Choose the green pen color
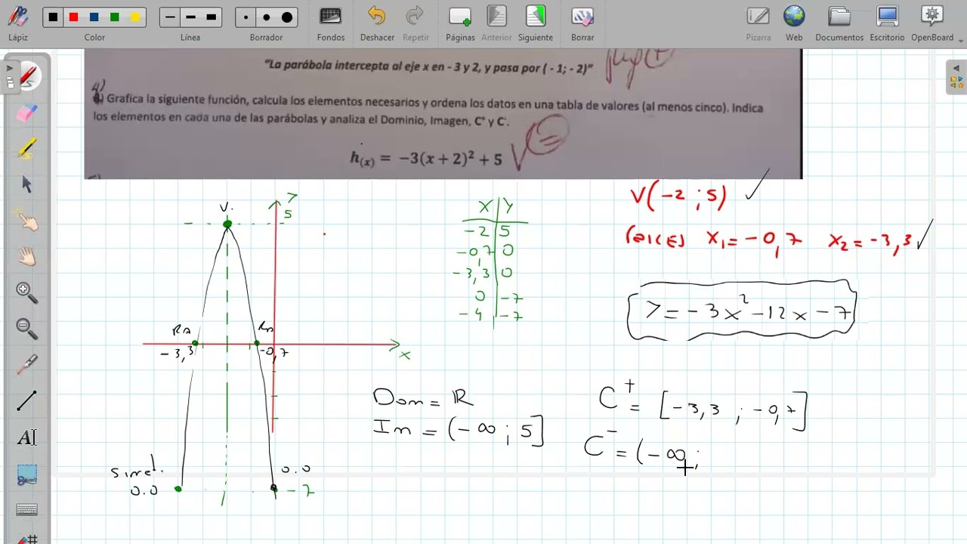This screenshot has height=544, width=967. point(114,17)
